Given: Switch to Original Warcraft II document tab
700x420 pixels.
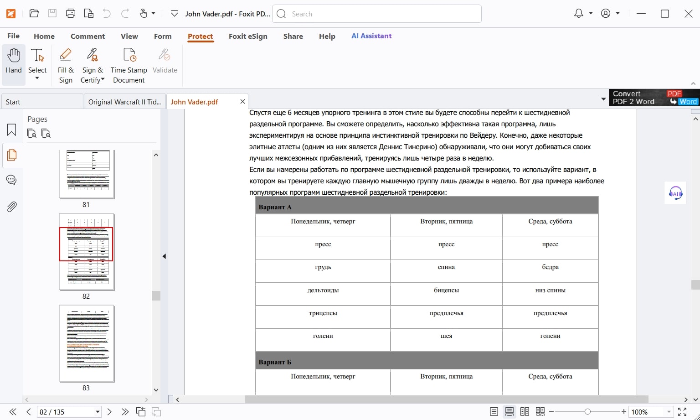Looking at the screenshot, I should 124,102.
